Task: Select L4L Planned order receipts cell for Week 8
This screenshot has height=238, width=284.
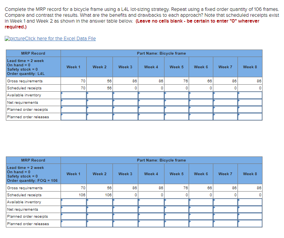Action: [250, 110]
